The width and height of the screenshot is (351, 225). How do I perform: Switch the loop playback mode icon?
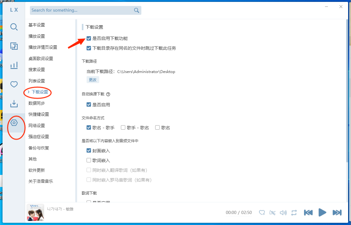pyautogui.click(x=294, y=213)
